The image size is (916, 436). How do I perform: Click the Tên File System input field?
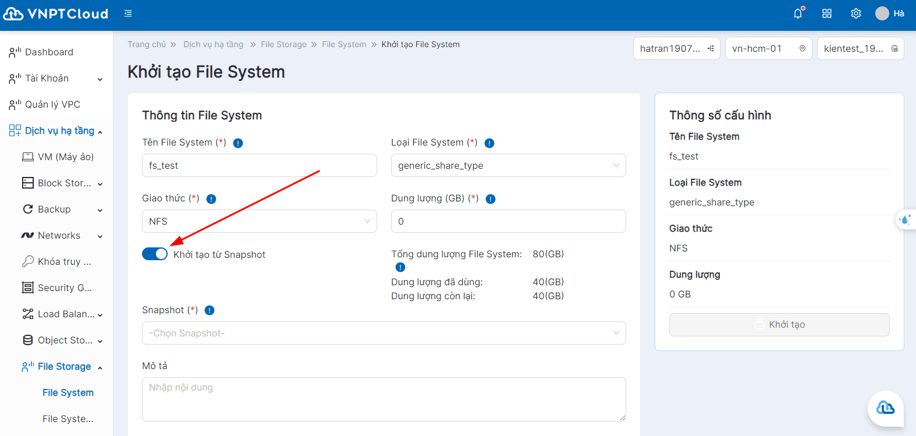pos(260,165)
